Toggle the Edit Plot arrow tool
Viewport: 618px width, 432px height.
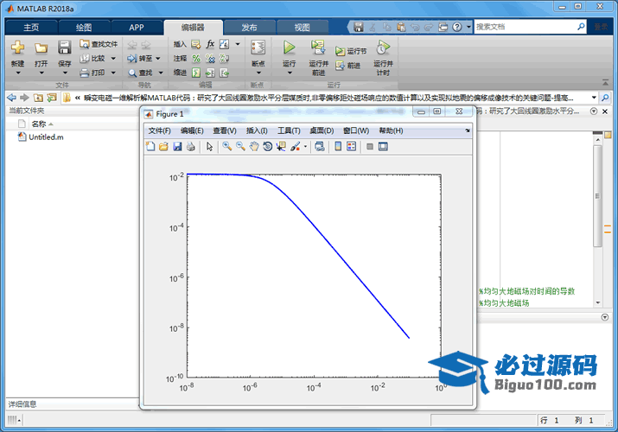click(209, 147)
